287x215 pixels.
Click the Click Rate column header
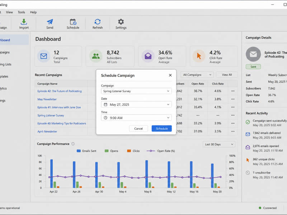(218, 83)
